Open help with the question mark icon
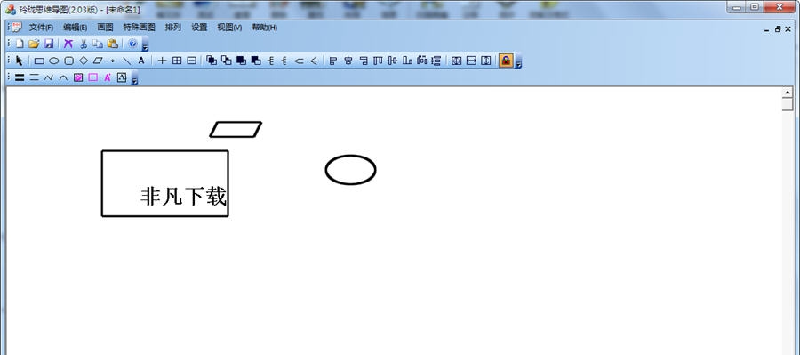 [x=132, y=44]
